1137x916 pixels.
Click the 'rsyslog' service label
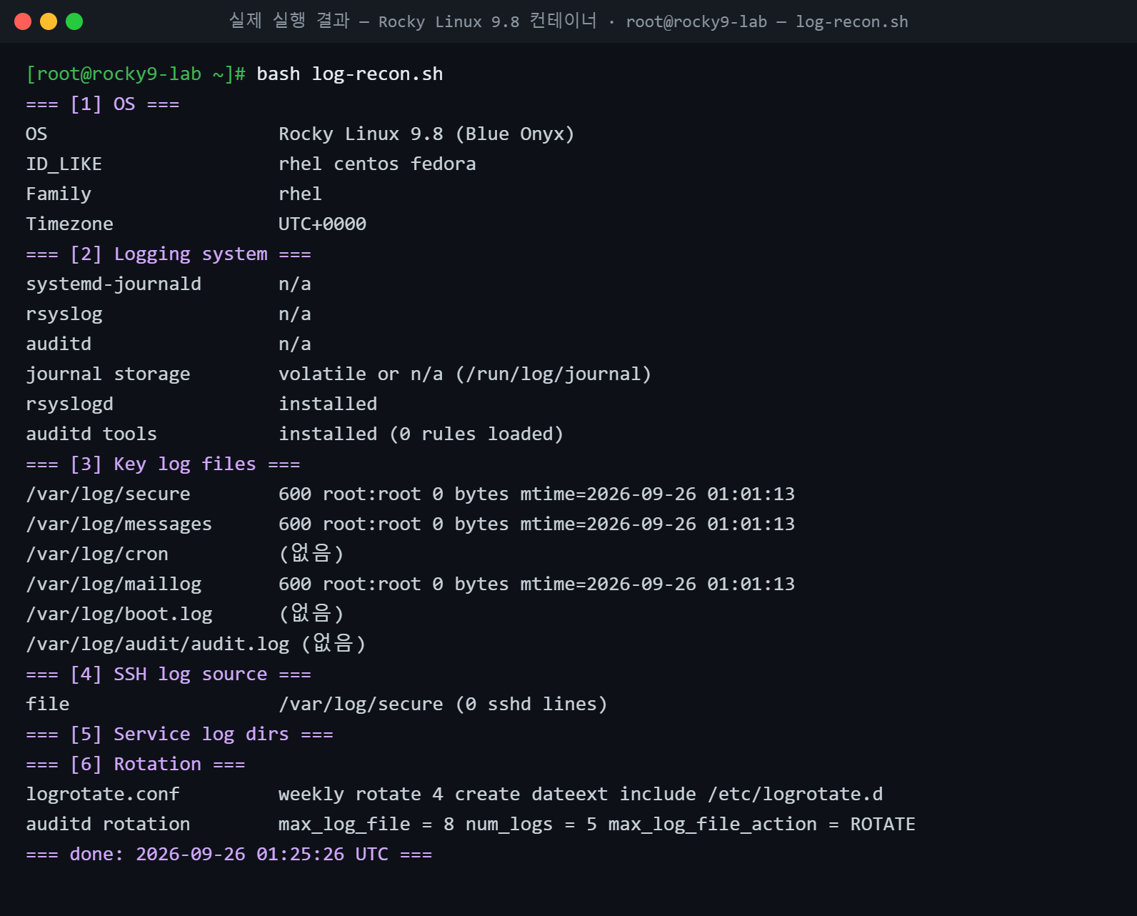[x=64, y=314]
